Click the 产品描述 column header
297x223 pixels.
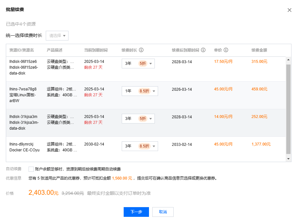[x=55, y=50]
